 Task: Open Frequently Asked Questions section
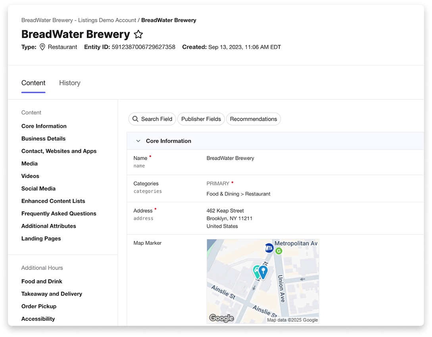59,214
